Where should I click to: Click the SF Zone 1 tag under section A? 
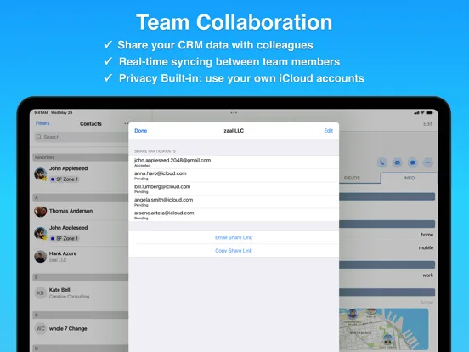tap(65, 239)
